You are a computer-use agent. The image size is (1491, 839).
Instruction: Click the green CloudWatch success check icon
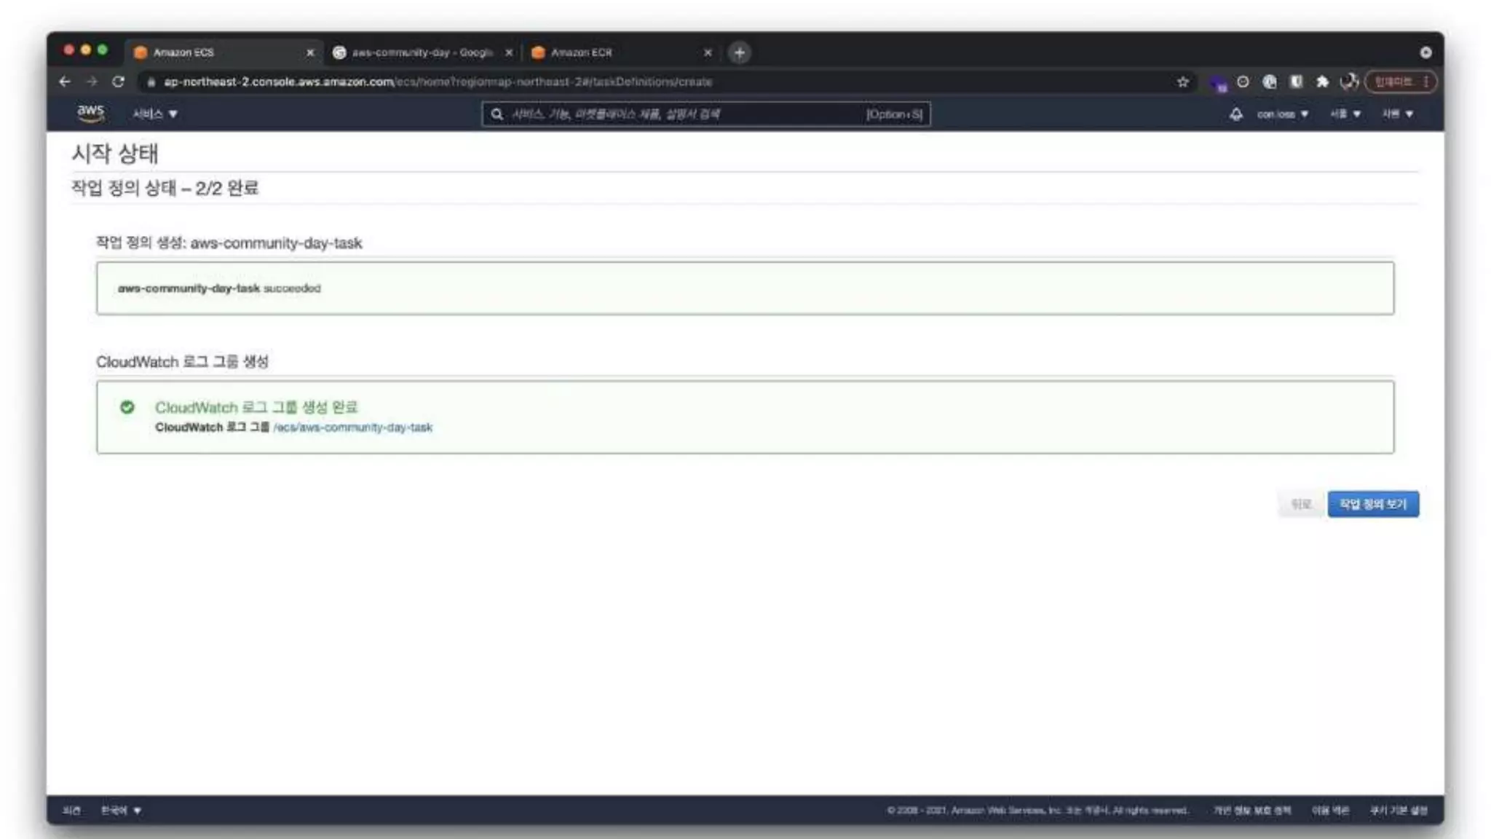click(127, 407)
